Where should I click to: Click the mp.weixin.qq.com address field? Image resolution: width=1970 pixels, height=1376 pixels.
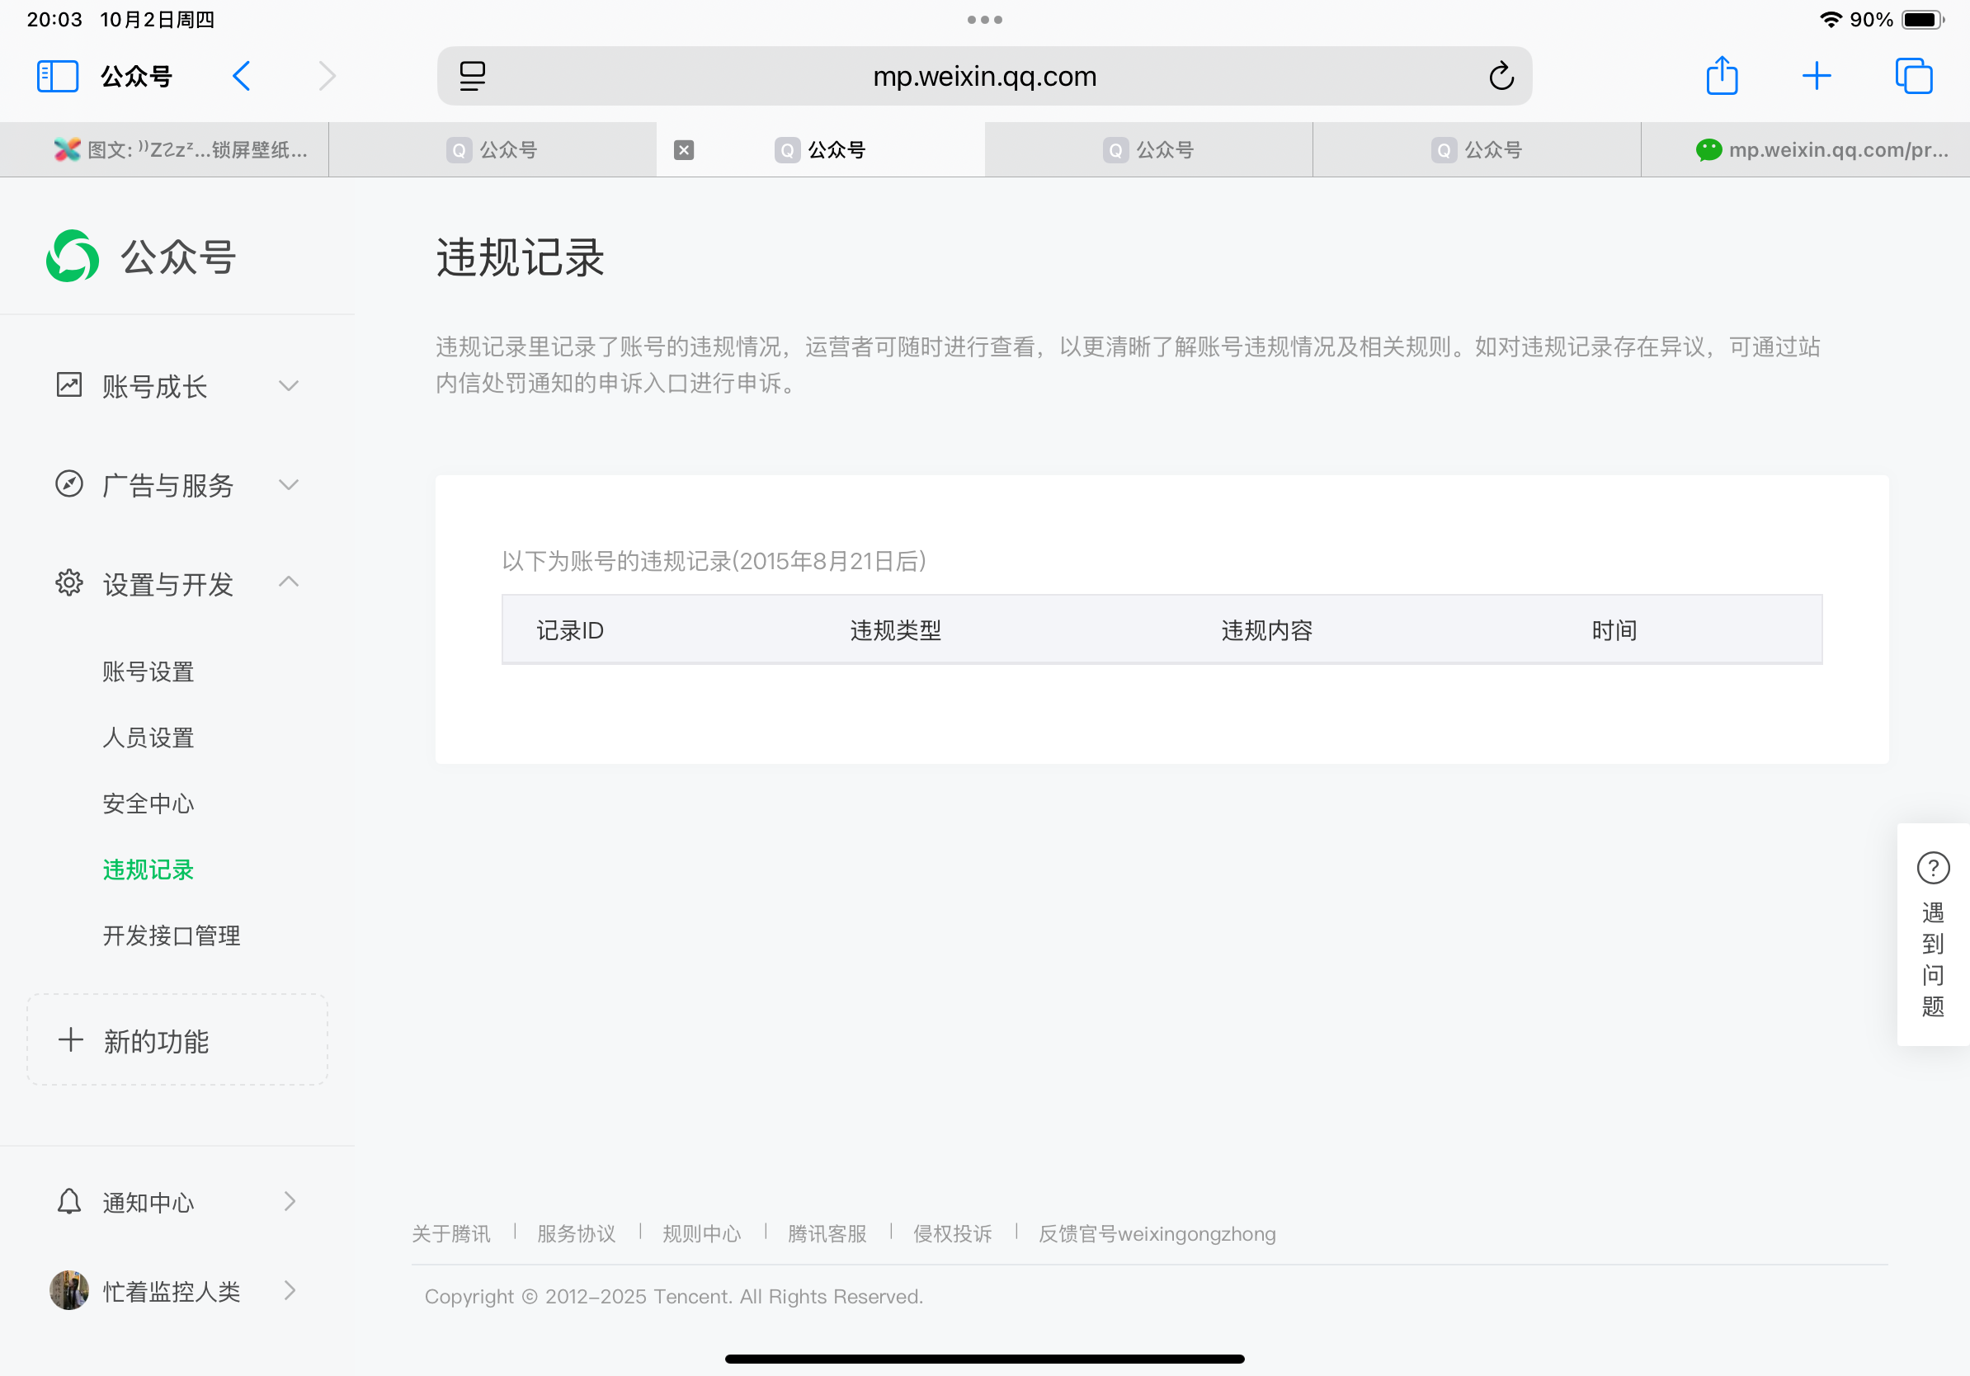[984, 77]
